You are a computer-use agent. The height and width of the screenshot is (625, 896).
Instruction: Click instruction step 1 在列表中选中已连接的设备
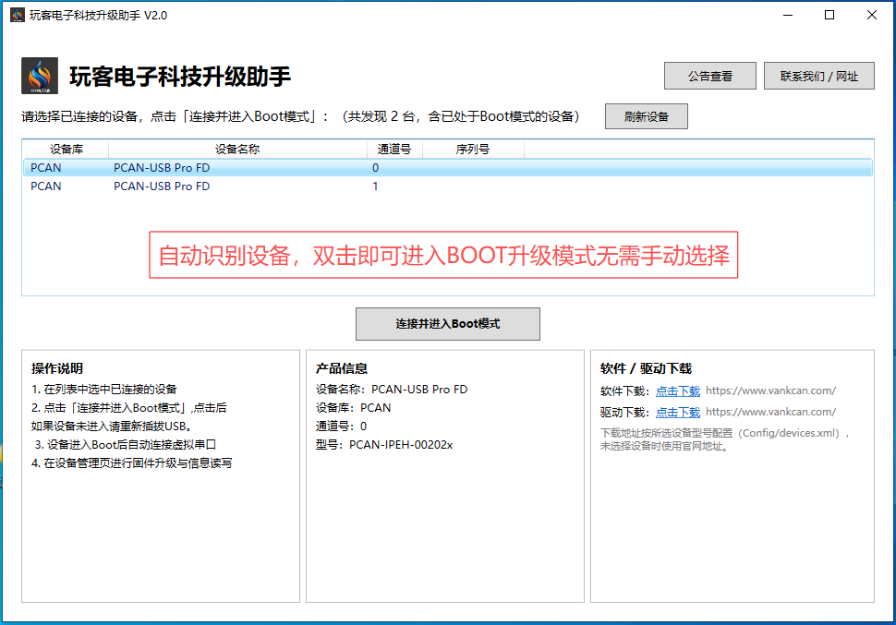pos(104,389)
